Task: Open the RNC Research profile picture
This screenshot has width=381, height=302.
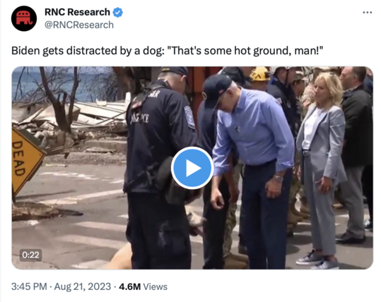Action: [x=24, y=18]
